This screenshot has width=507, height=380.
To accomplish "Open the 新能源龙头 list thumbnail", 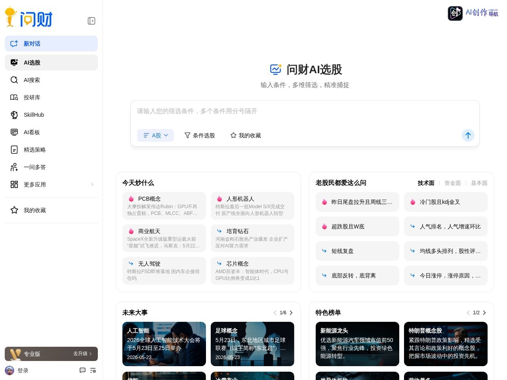I will click(x=357, y=344).
